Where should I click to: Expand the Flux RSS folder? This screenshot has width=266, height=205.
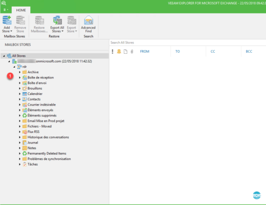[x=19, y=132]
